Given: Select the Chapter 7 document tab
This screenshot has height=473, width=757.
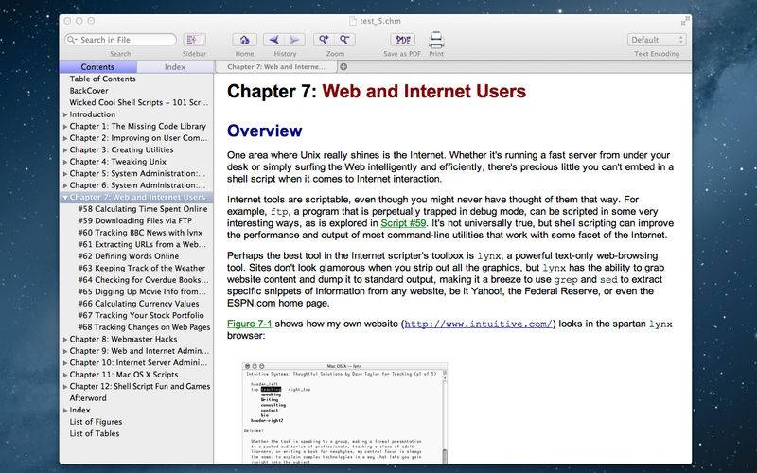Looking at the screenshot, I should (x=276, y=67).
